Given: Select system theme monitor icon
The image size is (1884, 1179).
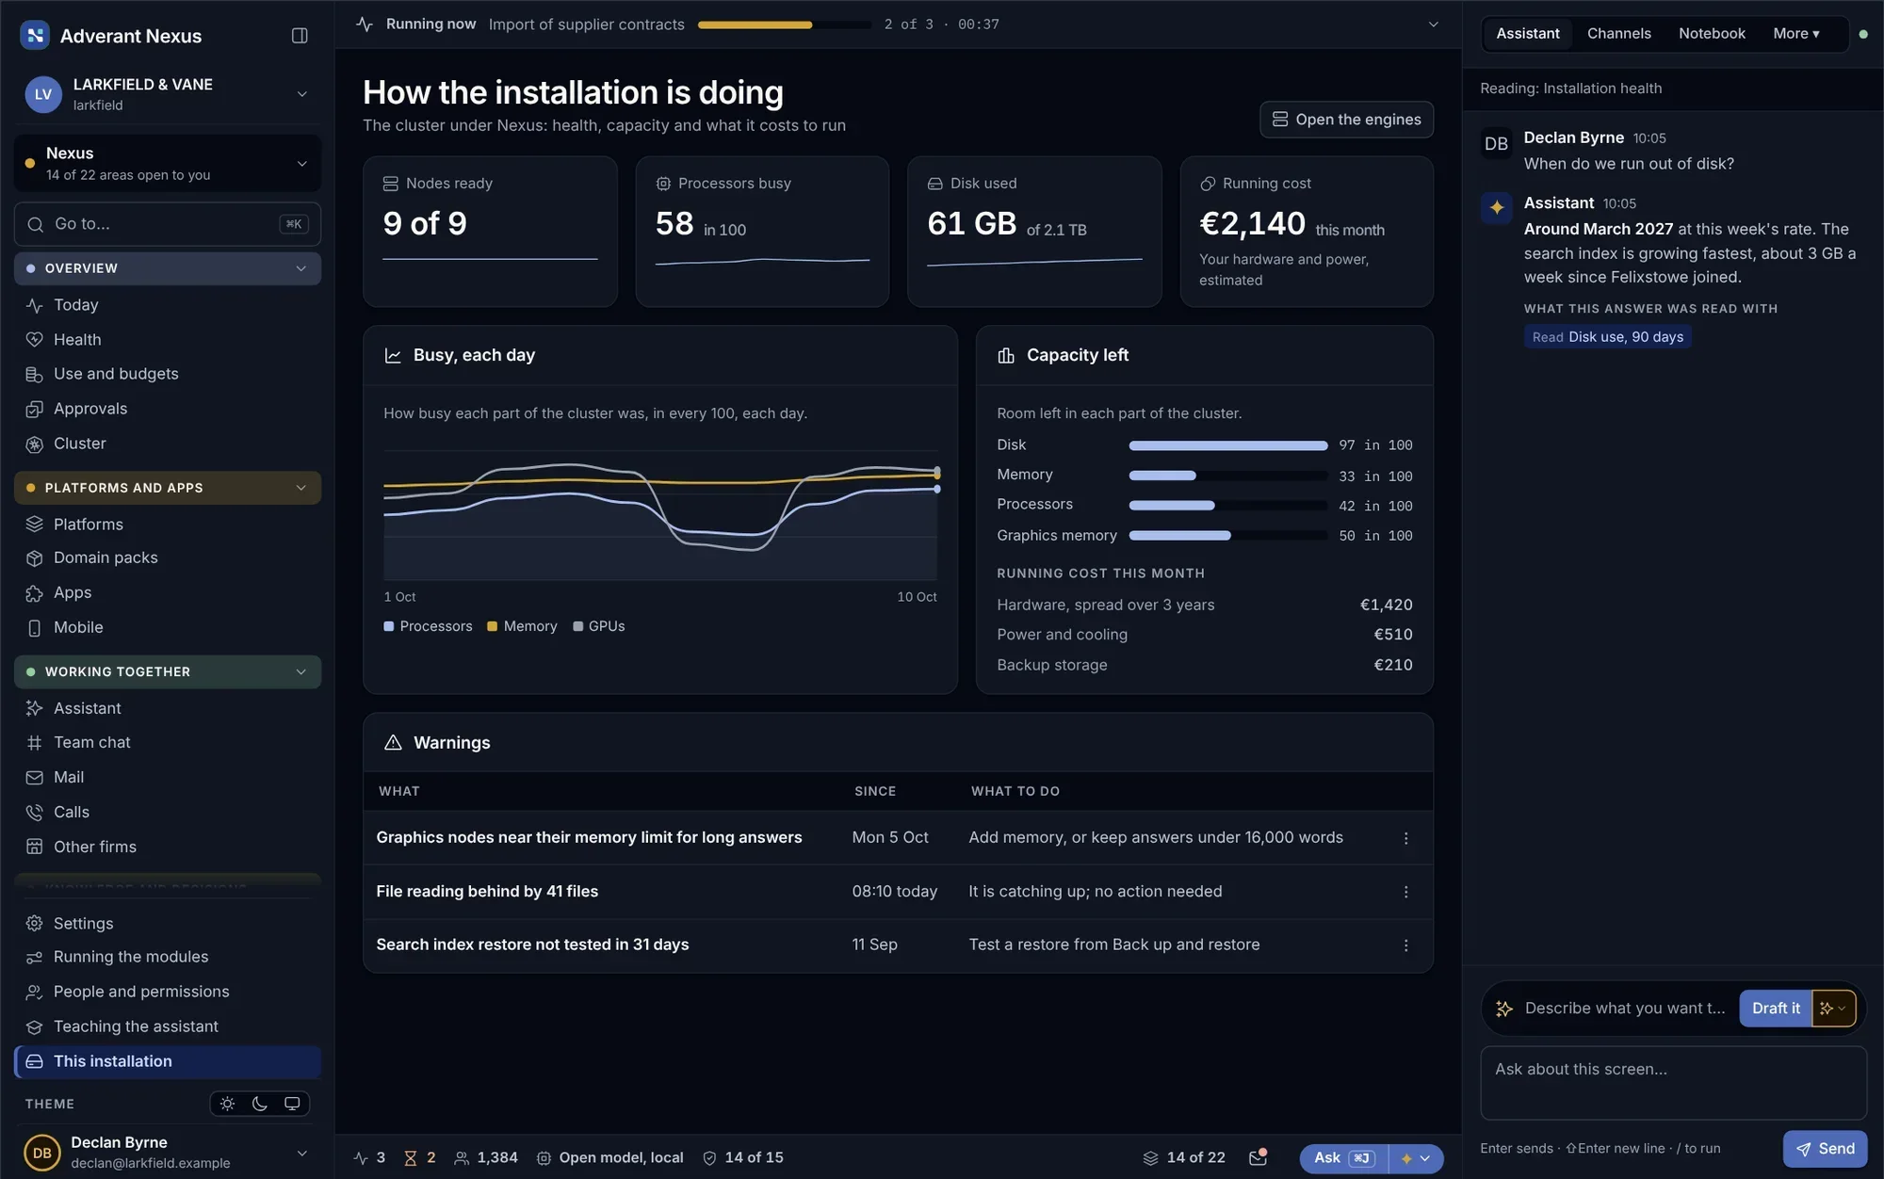Looking at the screenshot, I should [292, 1104].
